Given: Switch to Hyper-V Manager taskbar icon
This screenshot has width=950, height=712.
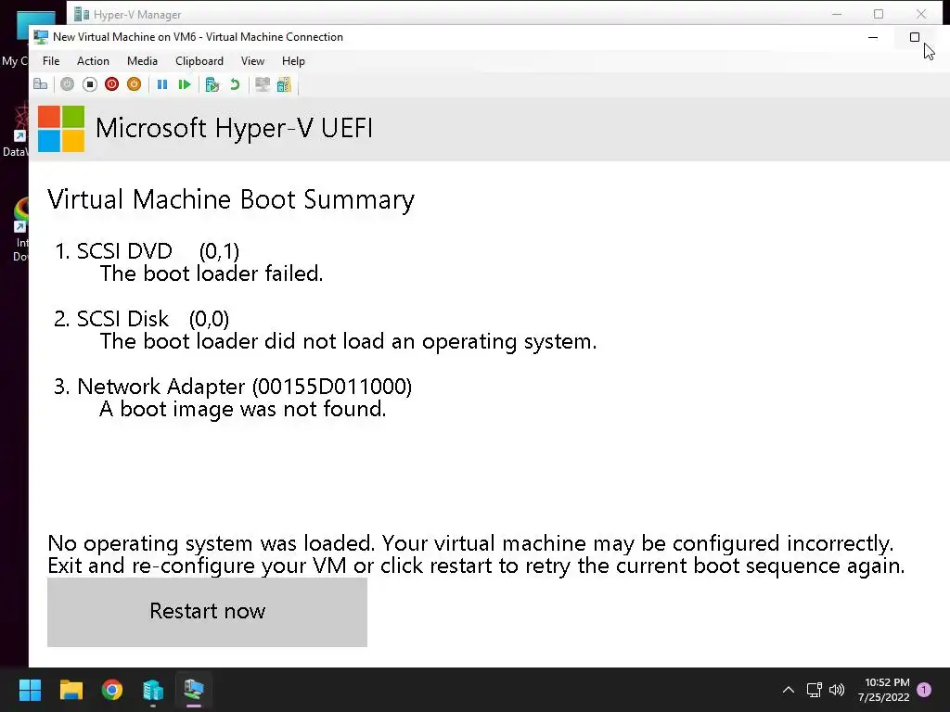Looking at the screenshot, I should (x=153, y=690).
